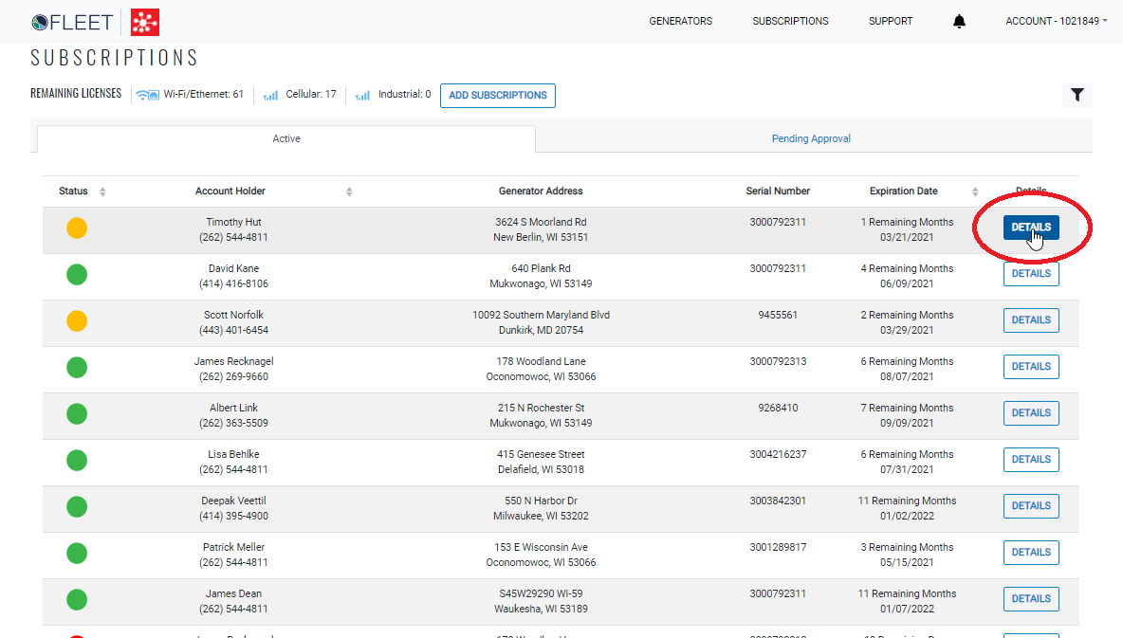The height and width of the screenshot is (638, 1123).
Task: Click serial number 9455561
Action: point(778,315)
